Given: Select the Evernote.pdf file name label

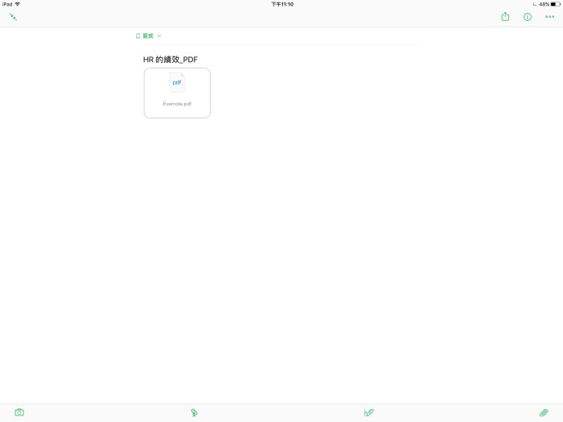Looking at the screenshot, I should pyautogui.click(x=177, y=104).
